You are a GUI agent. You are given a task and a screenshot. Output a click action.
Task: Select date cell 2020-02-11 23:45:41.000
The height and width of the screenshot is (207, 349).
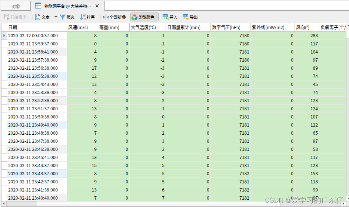[x=37, y=158]
